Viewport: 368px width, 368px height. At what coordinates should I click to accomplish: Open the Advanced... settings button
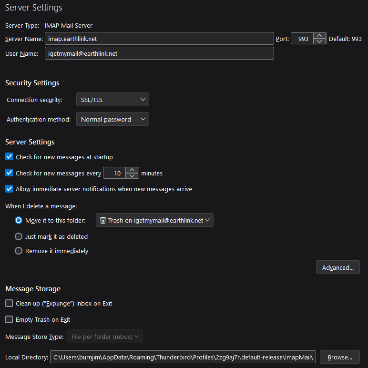tap(337, 267)
